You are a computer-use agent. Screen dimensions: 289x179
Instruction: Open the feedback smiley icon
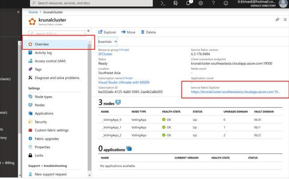(226, 3)
